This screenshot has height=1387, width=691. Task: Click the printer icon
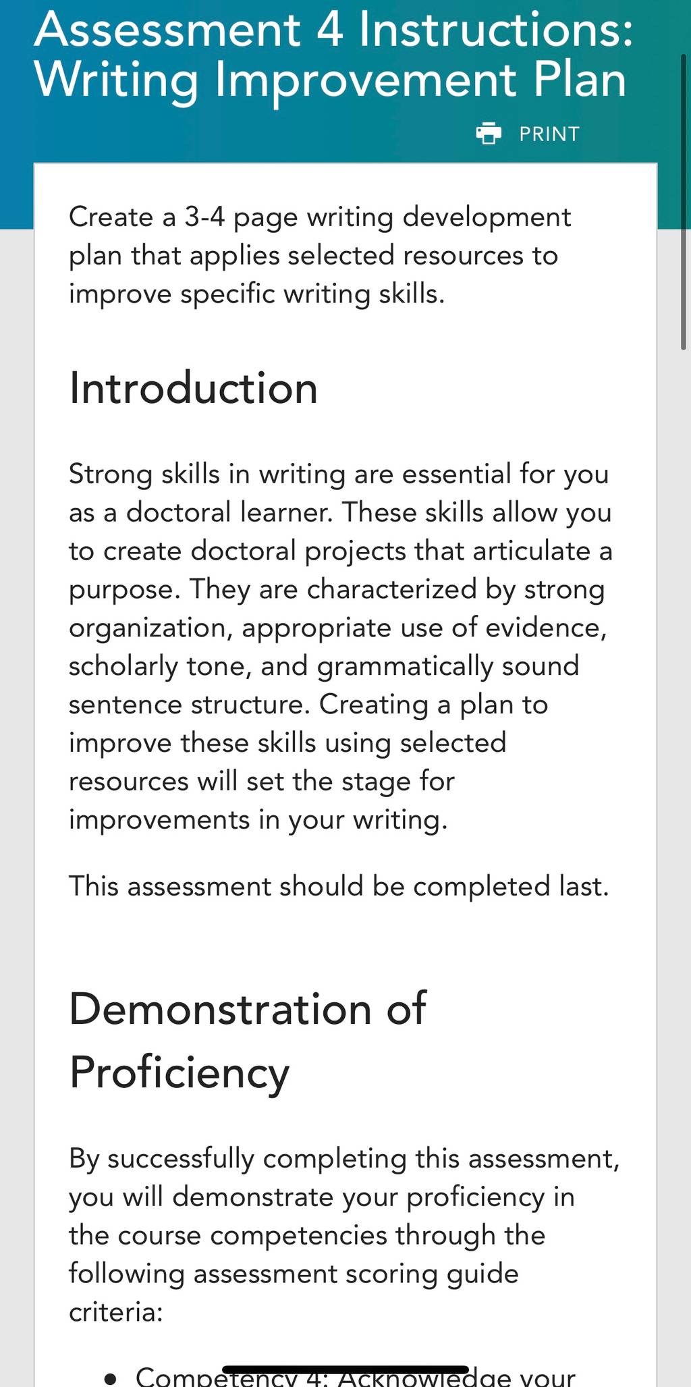click(489, 134)
